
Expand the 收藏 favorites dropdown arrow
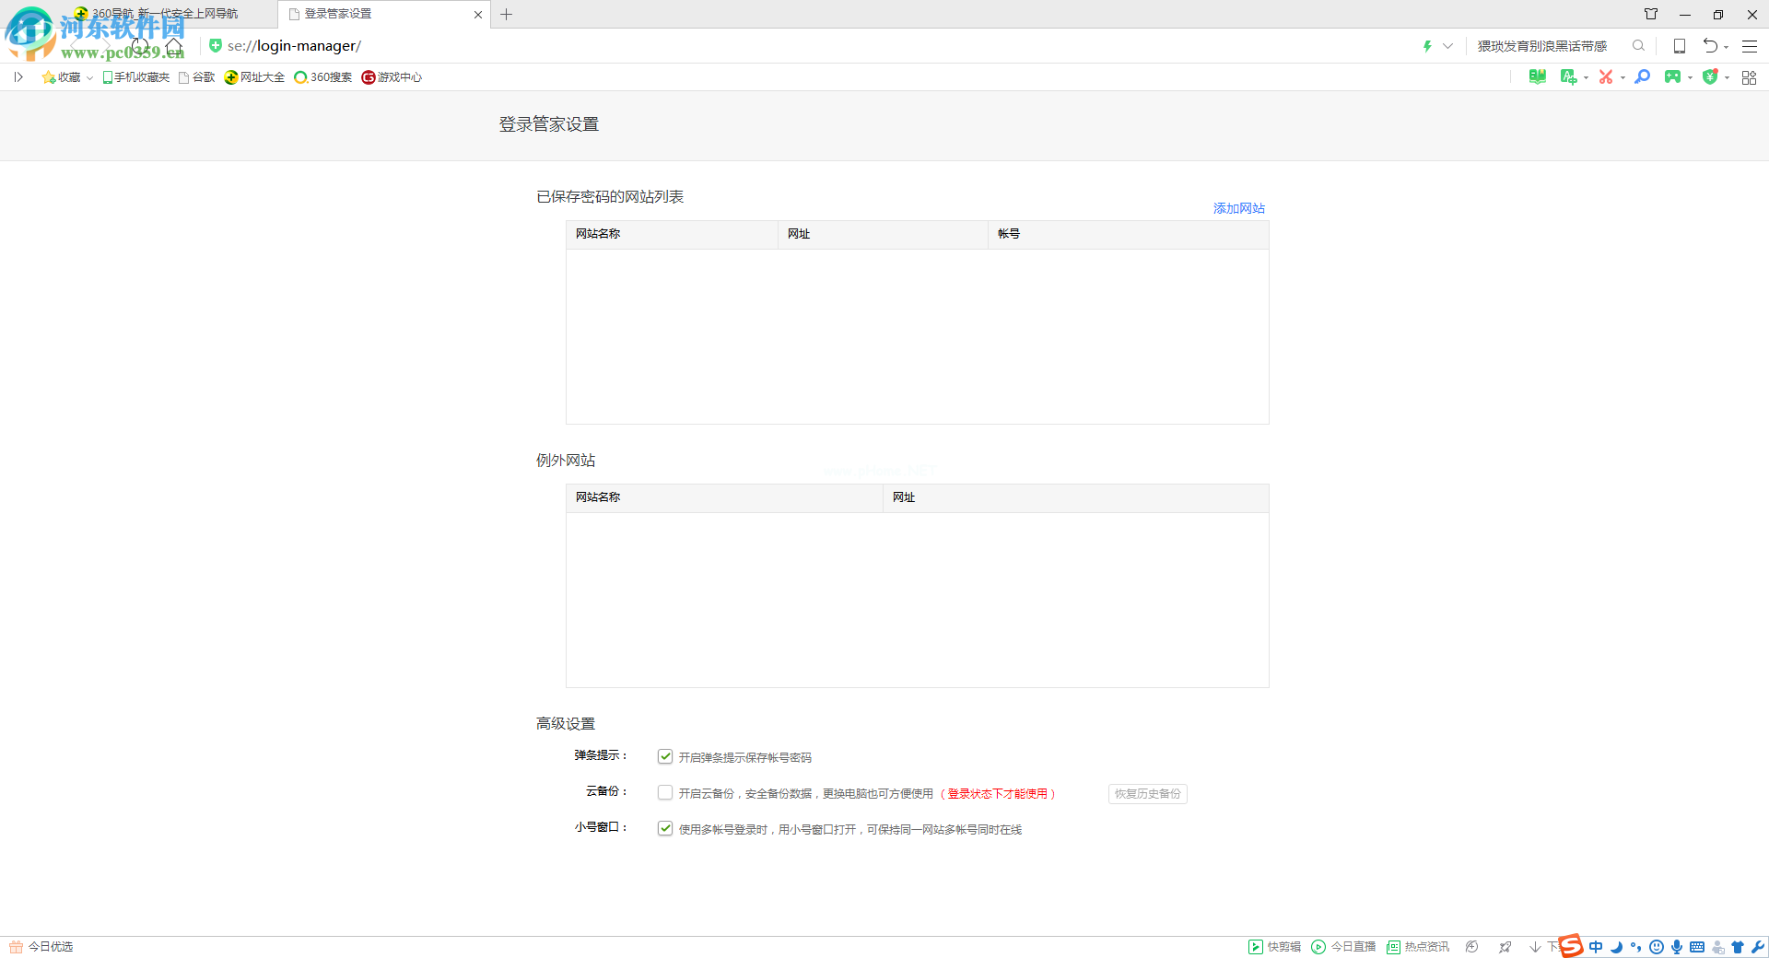pyautogui.click(x=89, y=78)
